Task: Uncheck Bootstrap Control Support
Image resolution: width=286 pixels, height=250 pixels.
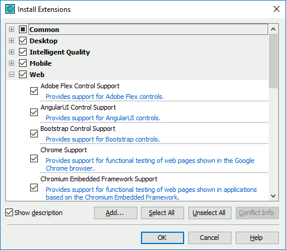Action: [x=34, y=133]
